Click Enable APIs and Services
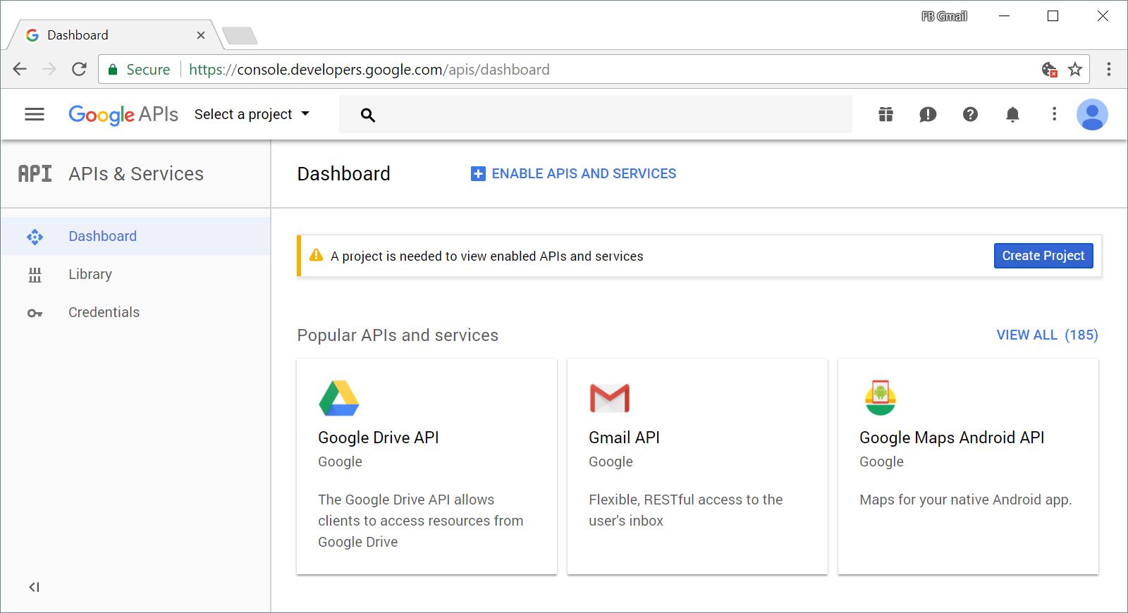Viewport: 1128px width, 613px height. 573,173
